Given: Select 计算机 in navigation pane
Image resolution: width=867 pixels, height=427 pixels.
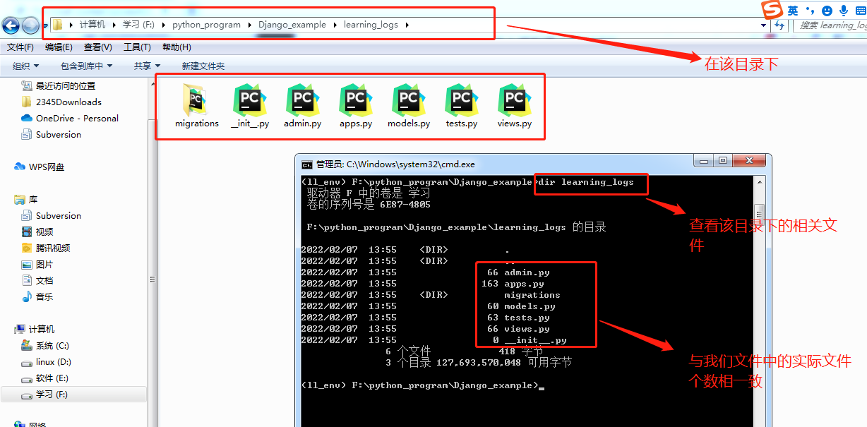Looking at the screenshot, I should 35,329.
